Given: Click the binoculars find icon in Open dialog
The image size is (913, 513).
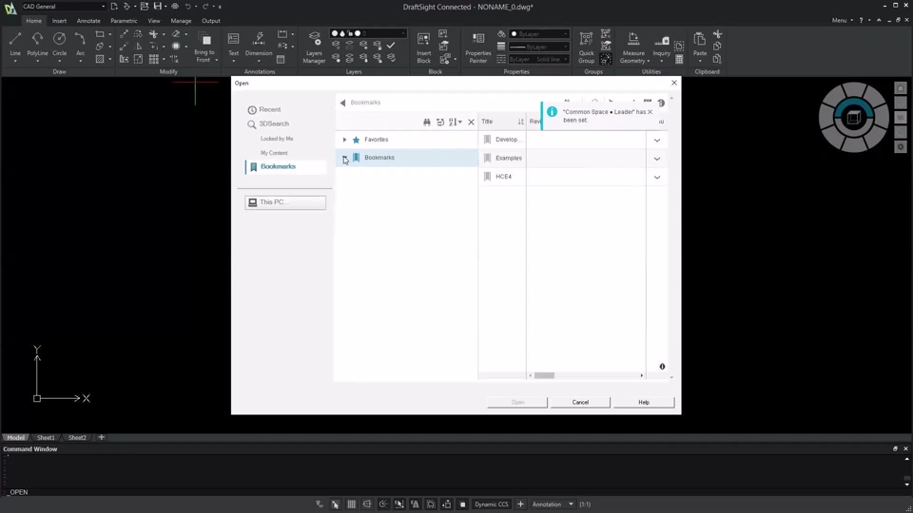Looking at the screenshot, I should click(x=427, y=123).
